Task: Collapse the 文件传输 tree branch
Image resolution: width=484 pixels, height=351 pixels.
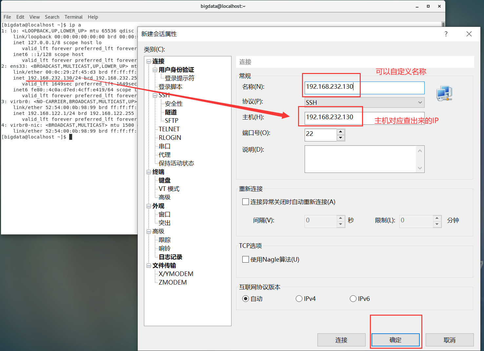Action: click(x=149, y=266)
